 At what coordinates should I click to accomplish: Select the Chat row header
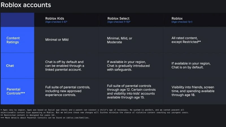pos(10,65)
